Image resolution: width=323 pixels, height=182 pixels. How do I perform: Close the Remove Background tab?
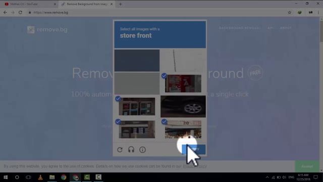(112, 4)
